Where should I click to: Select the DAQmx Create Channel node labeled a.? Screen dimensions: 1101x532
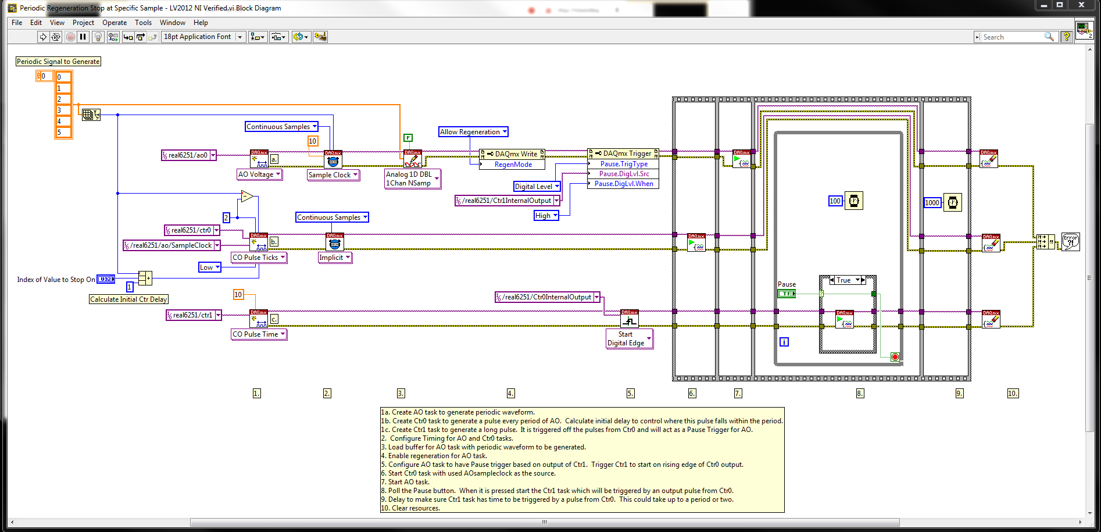(x=259, y=159)
